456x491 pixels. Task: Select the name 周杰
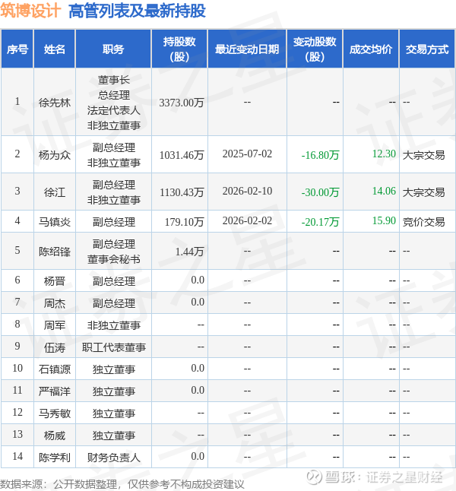[x=55, y=303]
